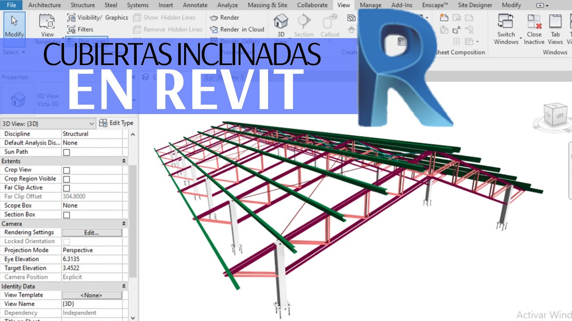Screen dimensions: 572x321
Task: Click the Rendering Settings Edit... button
Action: [x=92, y=233]
